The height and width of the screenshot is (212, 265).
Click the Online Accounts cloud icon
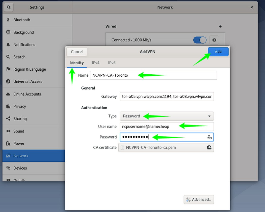coord(8,94)
